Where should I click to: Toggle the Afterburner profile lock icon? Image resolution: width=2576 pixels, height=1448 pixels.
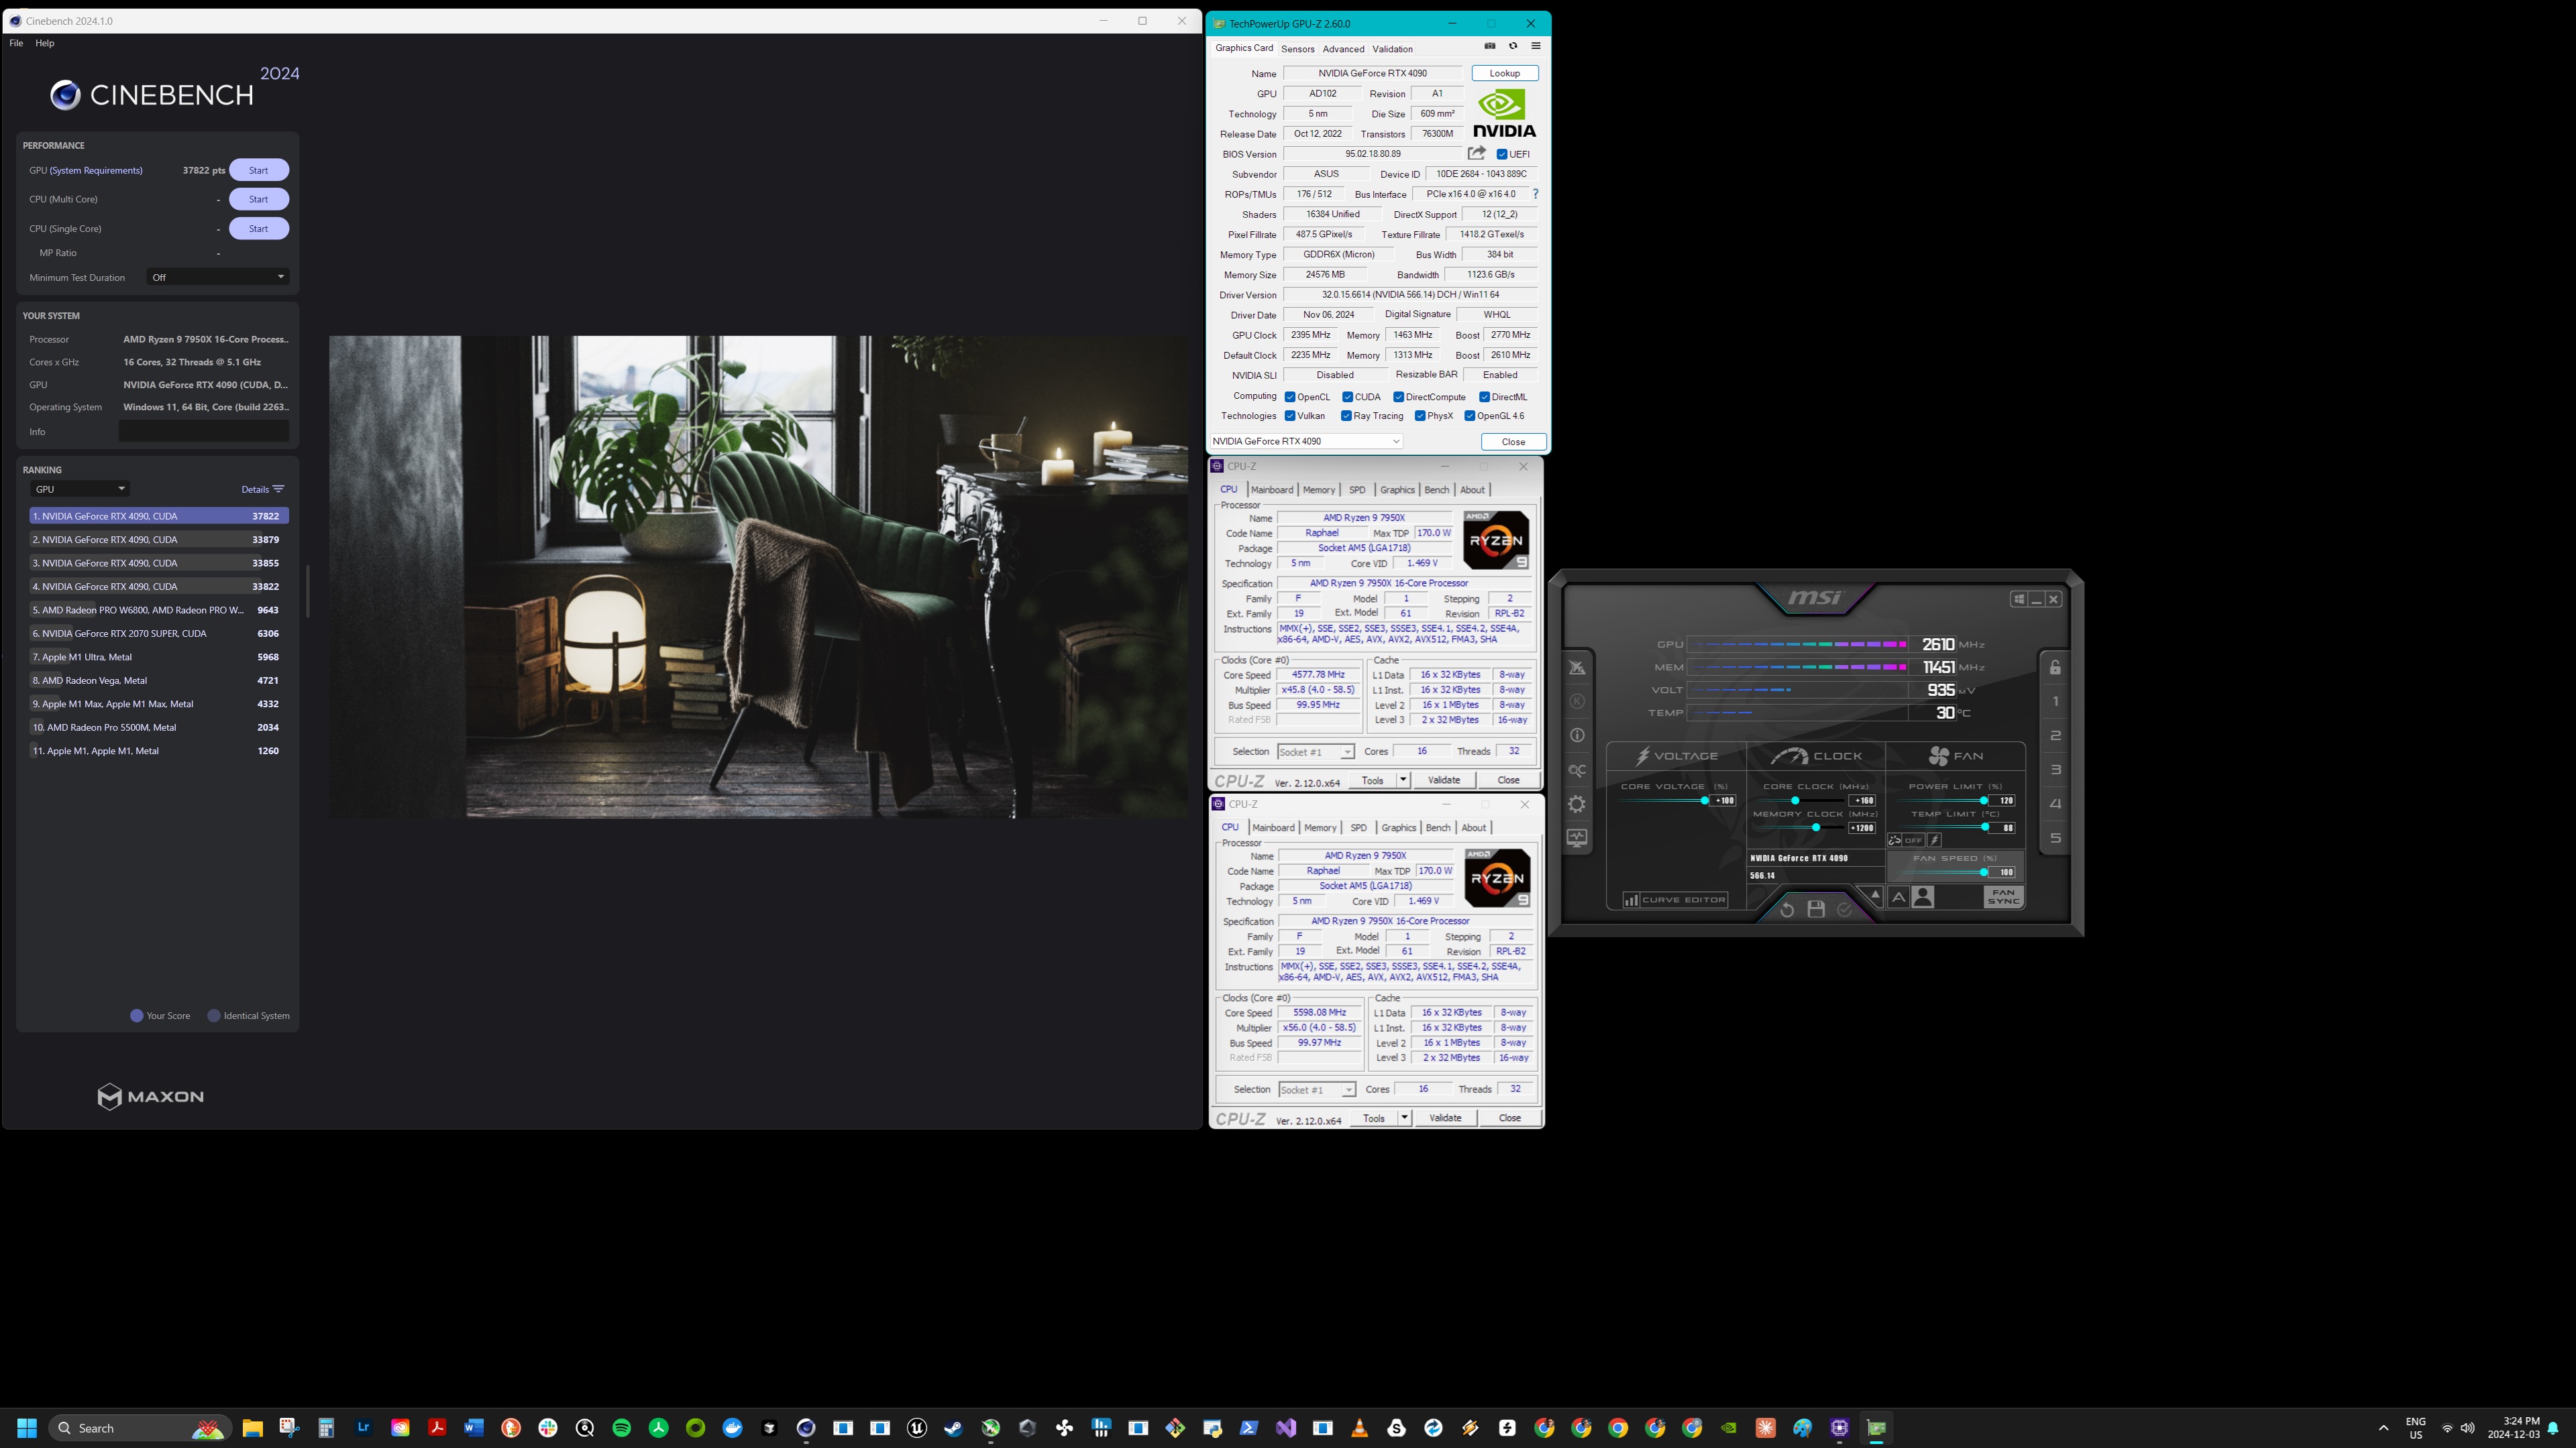point(2055,668)
